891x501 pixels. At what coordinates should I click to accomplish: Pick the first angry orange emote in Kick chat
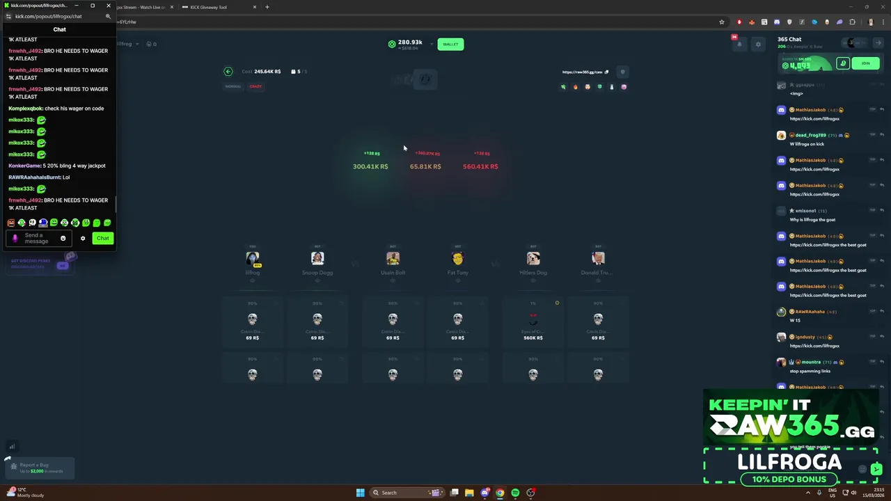(11, 223)
